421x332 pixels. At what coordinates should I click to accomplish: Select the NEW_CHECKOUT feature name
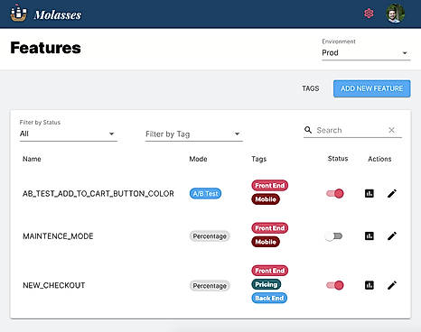pos(54,285)
